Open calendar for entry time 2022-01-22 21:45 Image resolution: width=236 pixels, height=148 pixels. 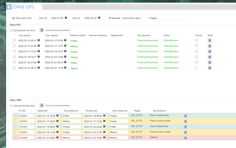point(39,62)
